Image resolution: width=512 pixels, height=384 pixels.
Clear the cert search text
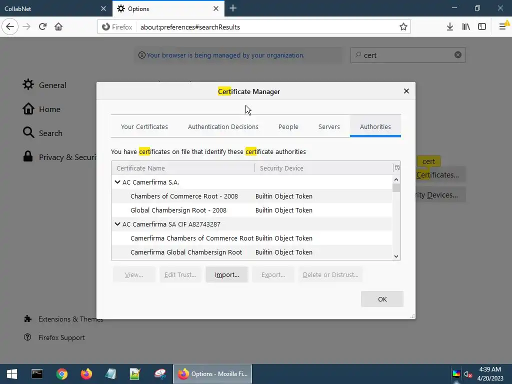click(x=458, y=55)
